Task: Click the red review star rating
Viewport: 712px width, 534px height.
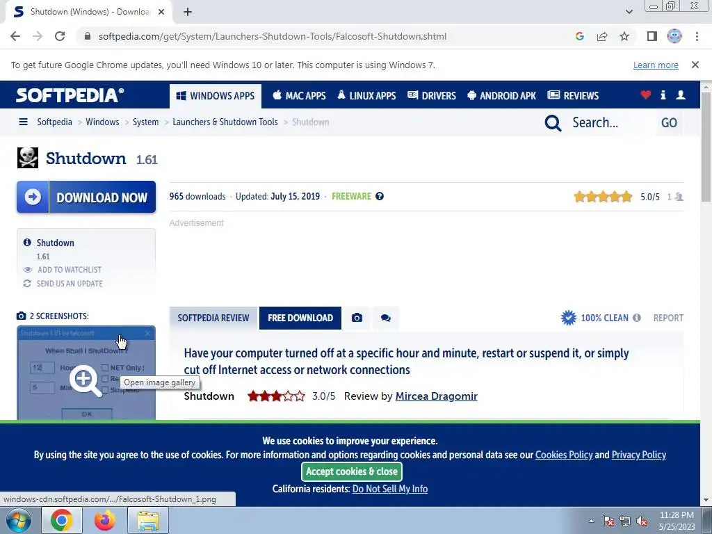Action: pos(276,396)
